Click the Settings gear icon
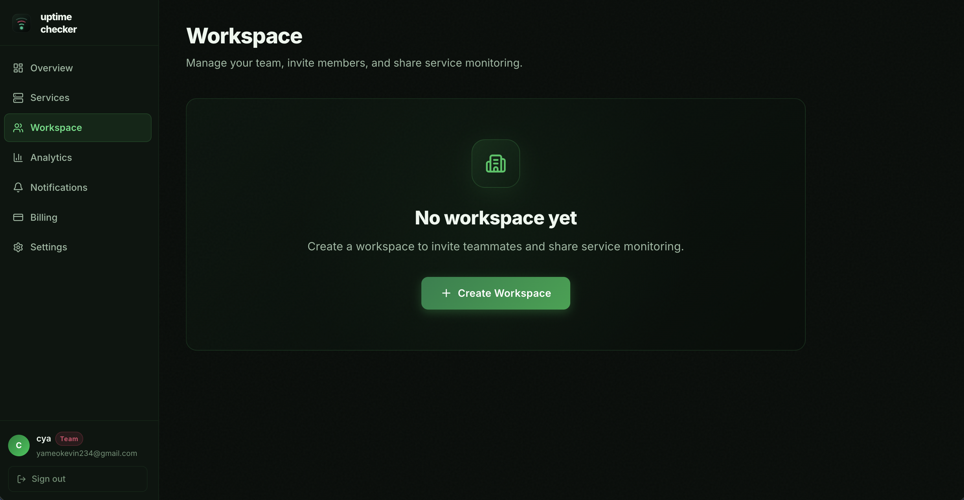 click(18, 247)
